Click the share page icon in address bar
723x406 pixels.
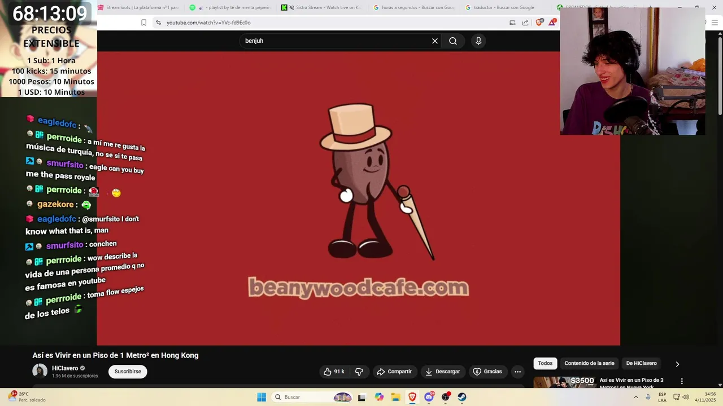pos(525,23)
